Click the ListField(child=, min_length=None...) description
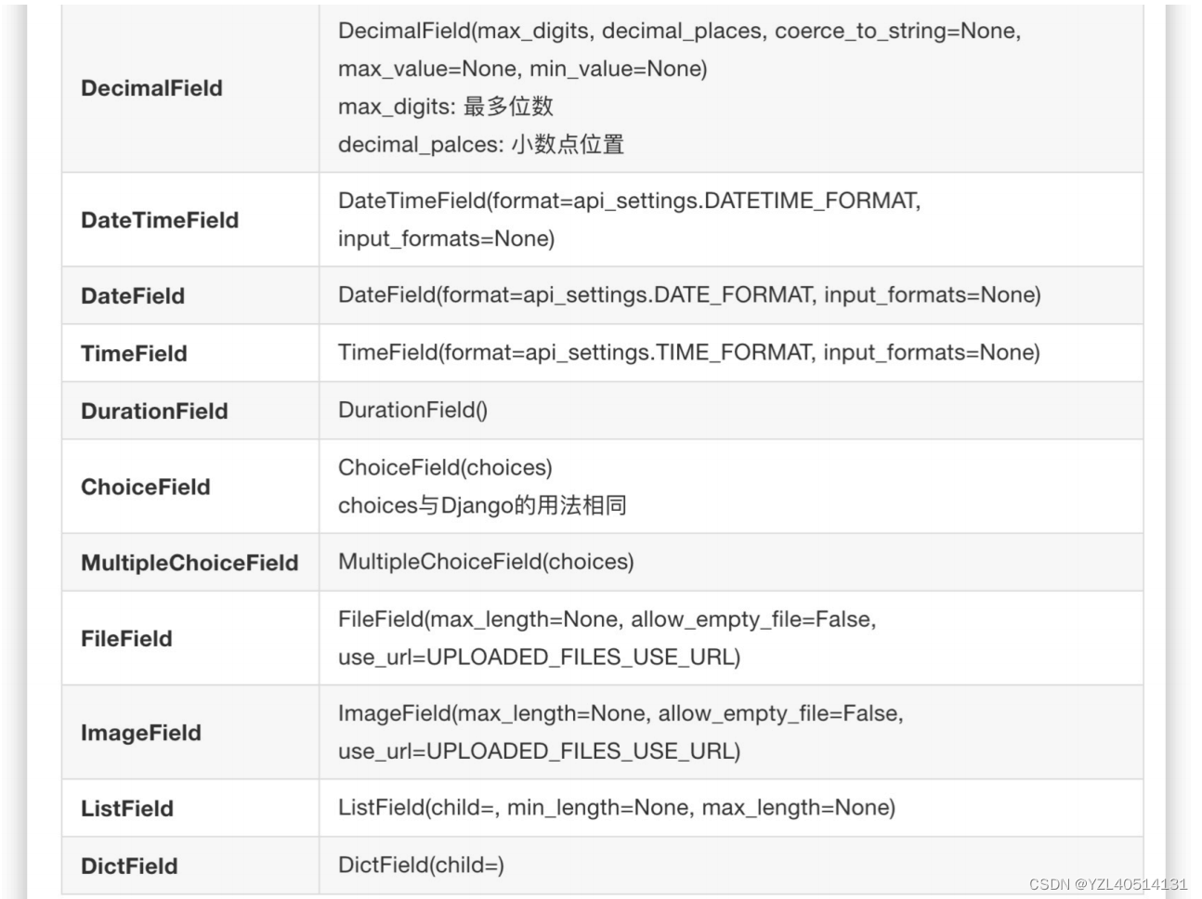Image resolution: width=1202 pixels, height=899 pixels. tap(617, 808)
